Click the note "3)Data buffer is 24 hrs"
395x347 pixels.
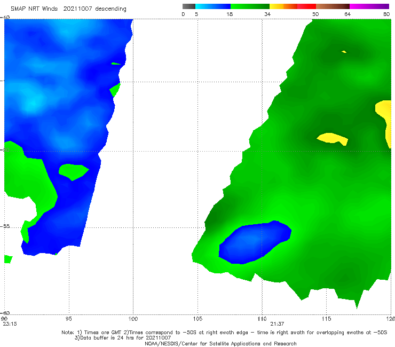tap(123, 338)
